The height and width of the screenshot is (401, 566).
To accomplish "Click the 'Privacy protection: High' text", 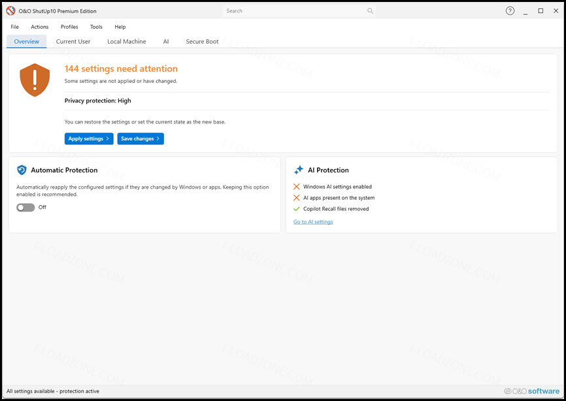I will click(x=98, y=101).
